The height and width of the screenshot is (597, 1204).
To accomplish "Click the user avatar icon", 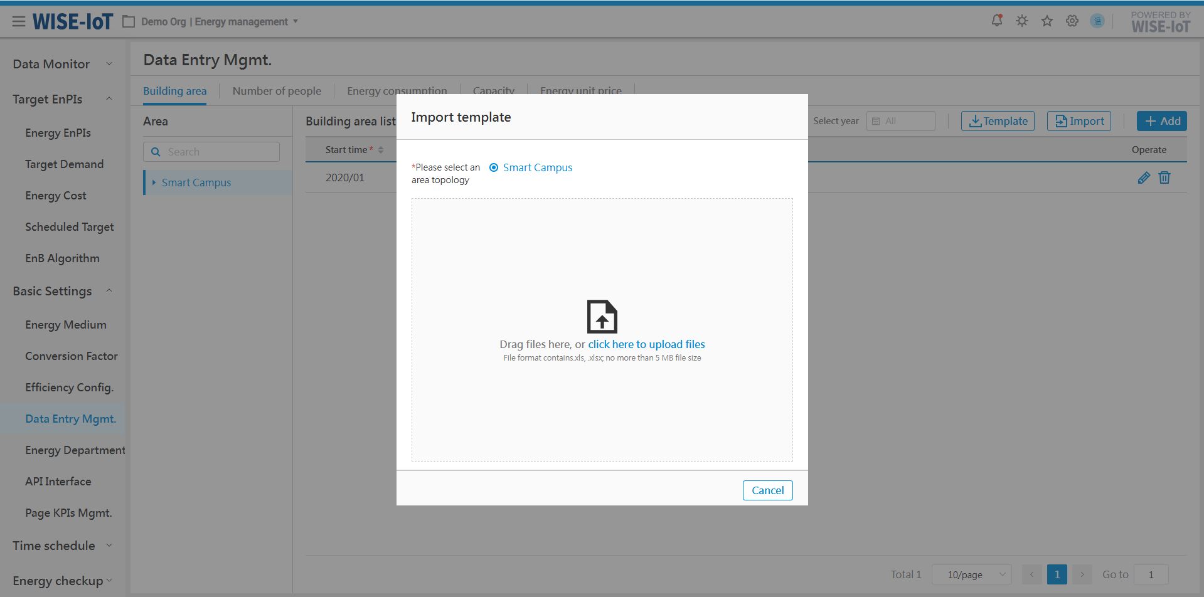I will coord(1097,21).
